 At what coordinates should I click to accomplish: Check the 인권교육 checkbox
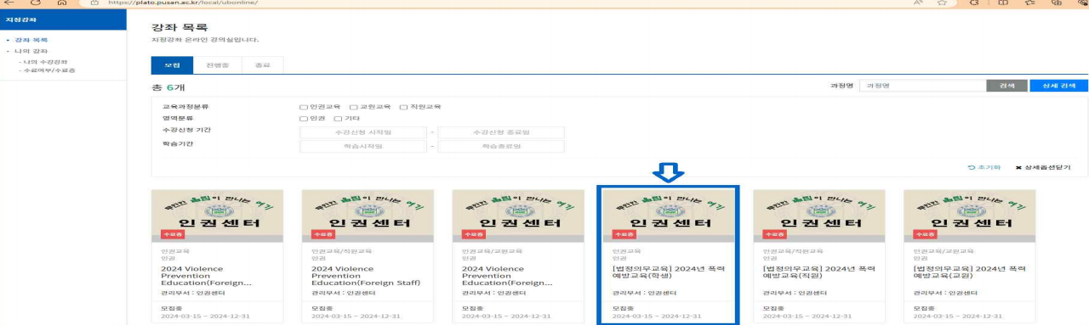click(303, 107)
